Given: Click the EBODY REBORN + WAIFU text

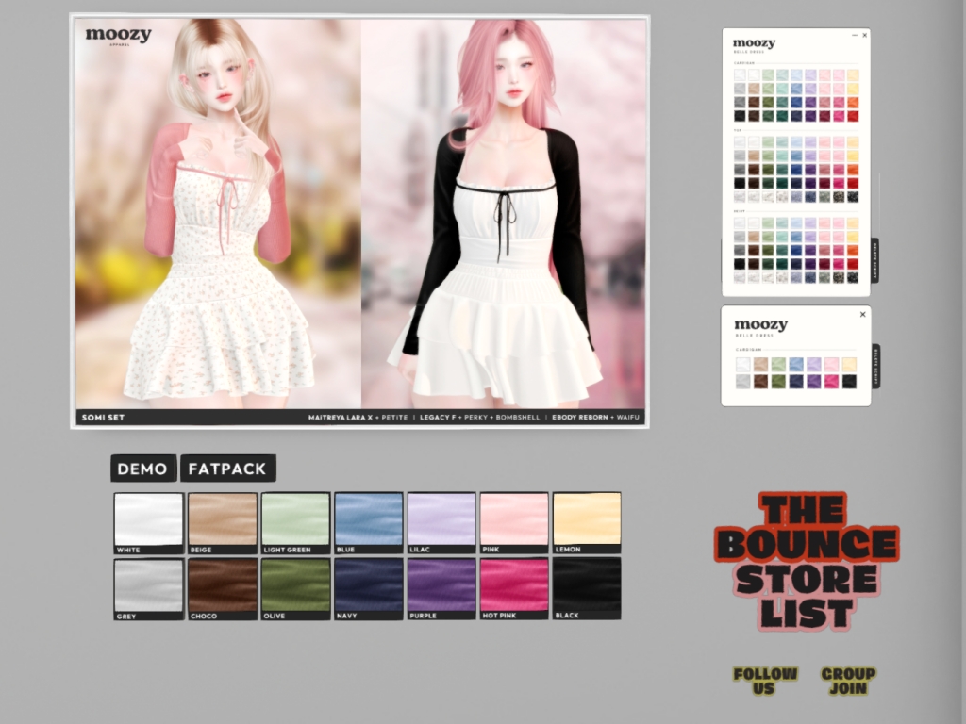Looking at the screenshot, I should click(596, 418).
